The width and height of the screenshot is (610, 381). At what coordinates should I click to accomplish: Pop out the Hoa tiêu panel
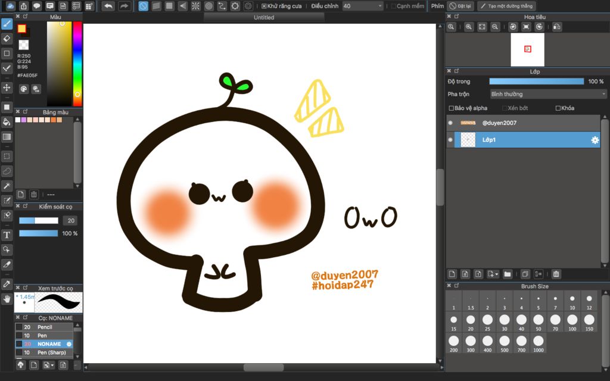(x=457, y=16)
